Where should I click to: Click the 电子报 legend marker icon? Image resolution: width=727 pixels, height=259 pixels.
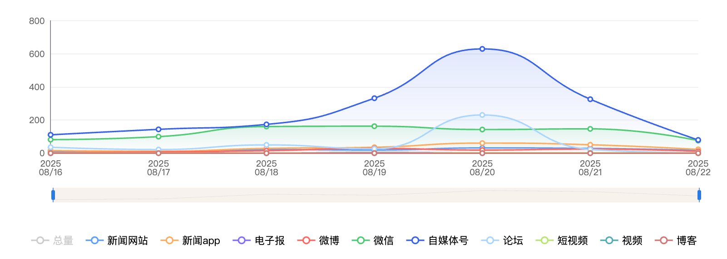[x=242, y=240]
